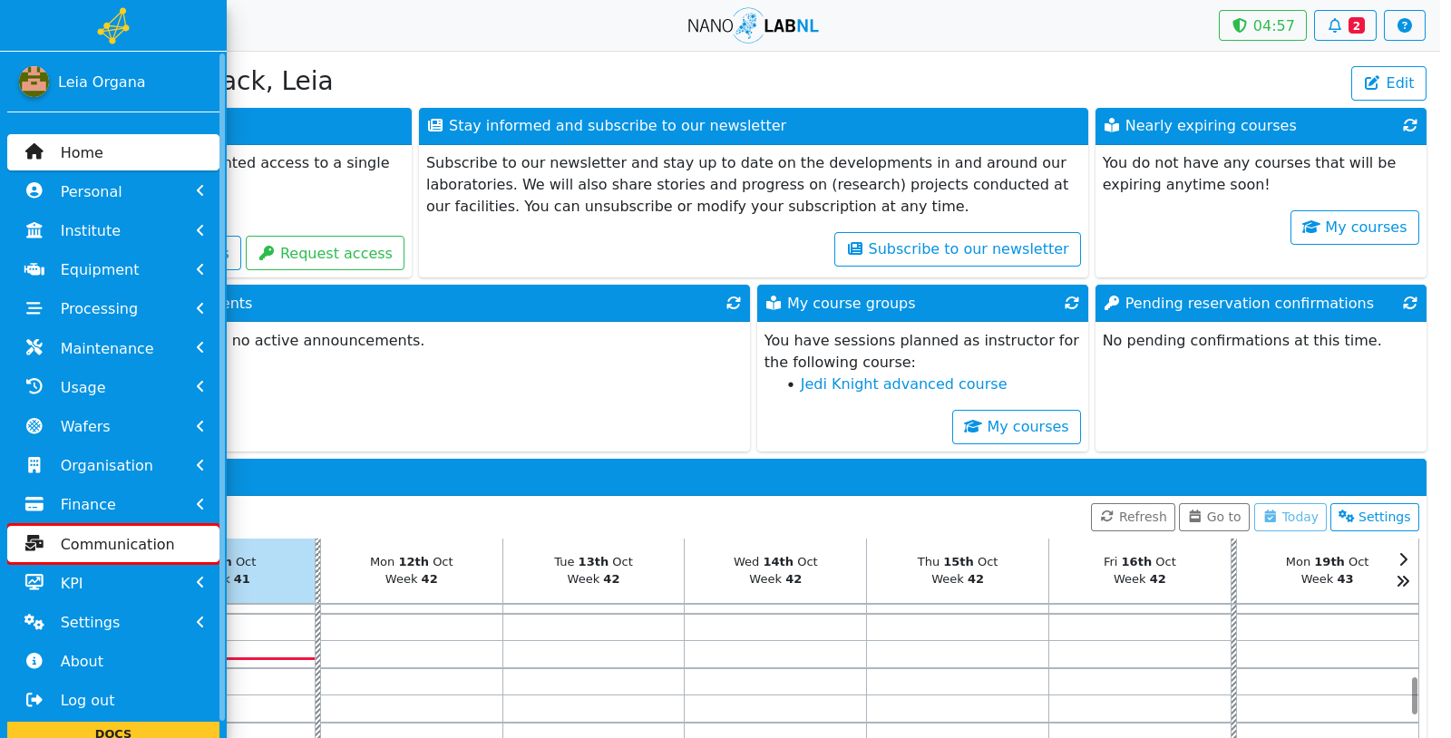Open the Jedi Knight advanced course link
The image size is (1451, 738).
click(x=903, y=384)
